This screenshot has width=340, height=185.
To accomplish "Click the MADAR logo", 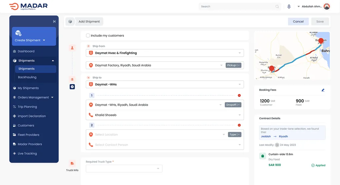I will 28,6.
